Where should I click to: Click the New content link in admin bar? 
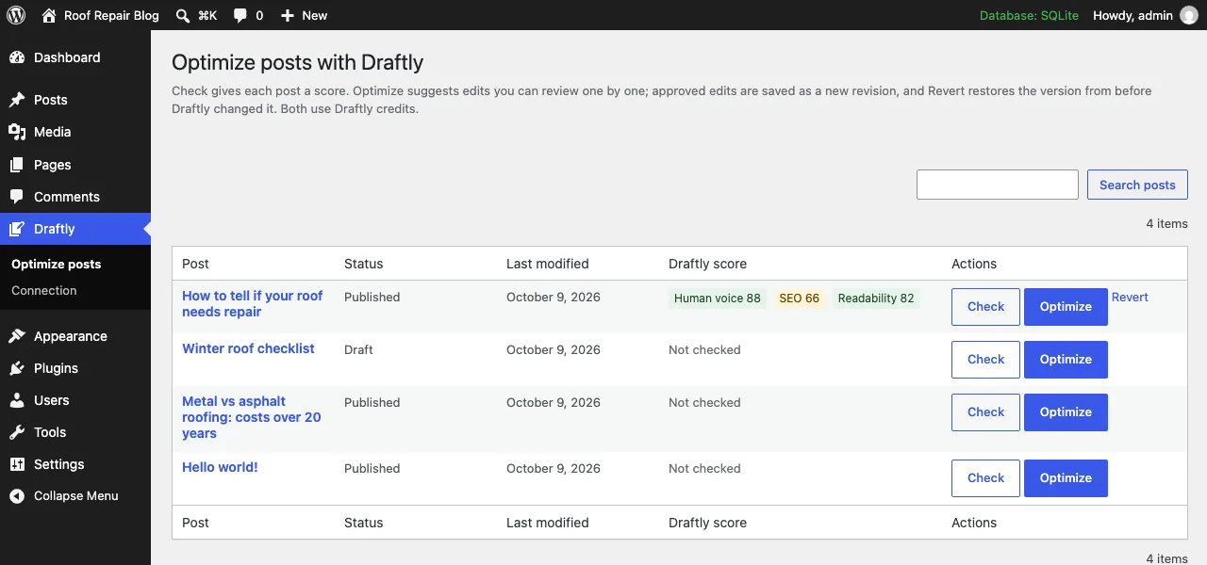pyautogui.click(x=304, y=15)
